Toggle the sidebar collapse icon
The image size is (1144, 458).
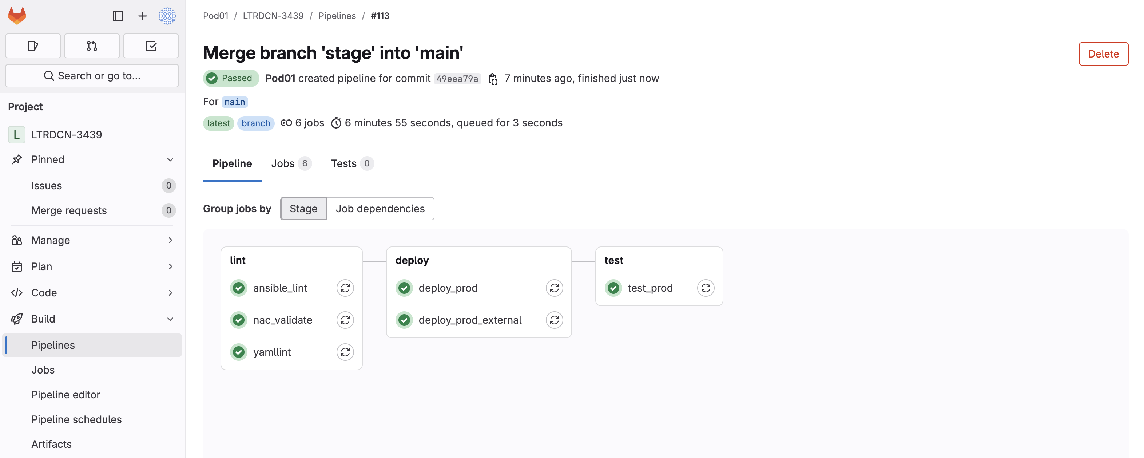(x=118, y=16)
